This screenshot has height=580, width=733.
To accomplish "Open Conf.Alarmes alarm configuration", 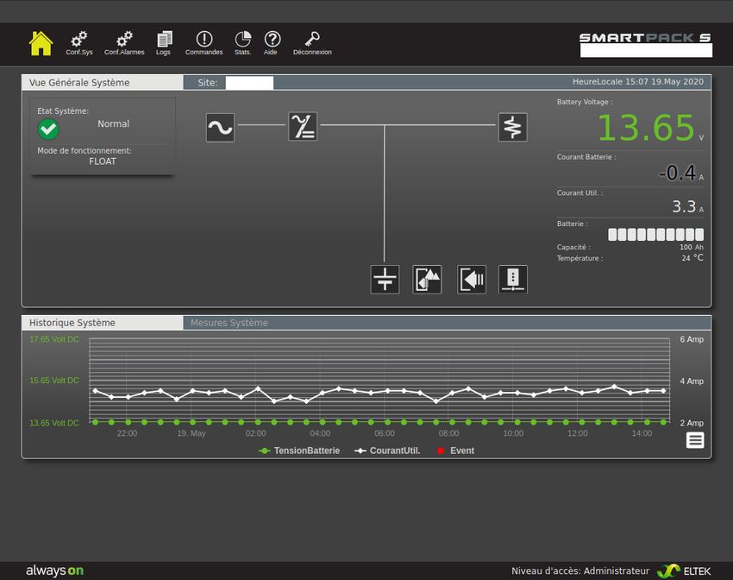I will point(124,42).
